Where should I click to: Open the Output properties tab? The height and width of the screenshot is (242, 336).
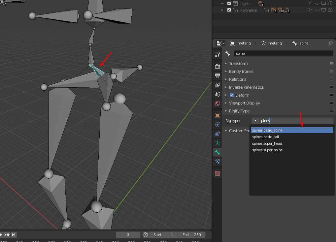[x=217, y=76]
